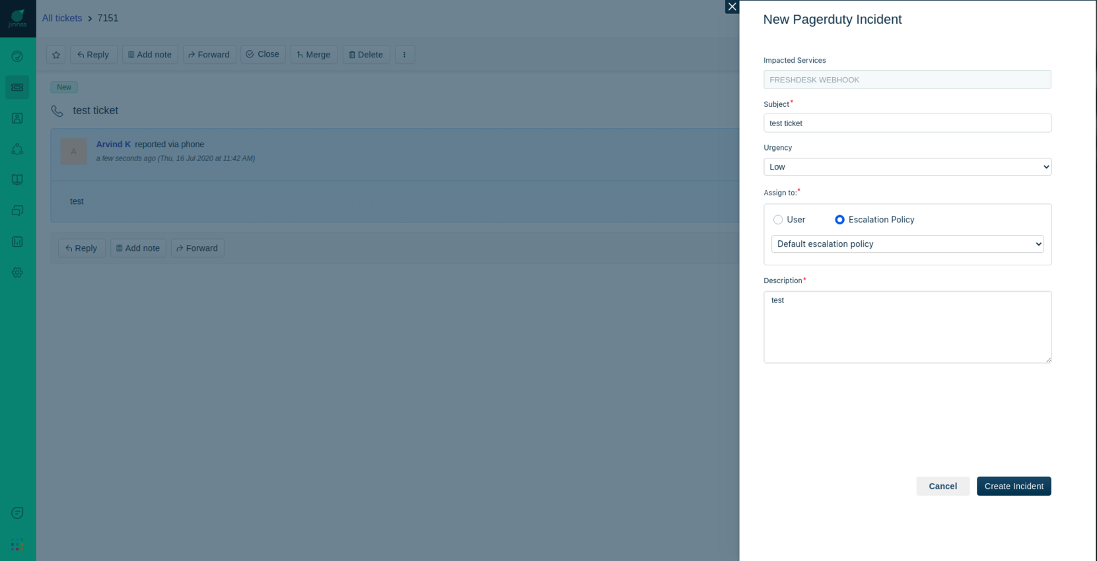This screenshot has height=561, width=1097.
Task: Open the Admin gear icon in the sidebar
Action: 17,273
